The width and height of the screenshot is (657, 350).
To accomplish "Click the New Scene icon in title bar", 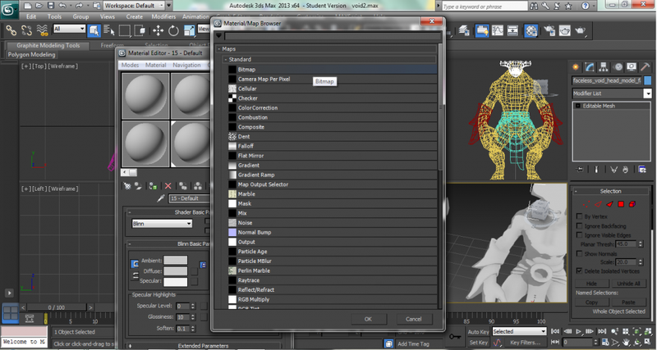I will (28, 6).
